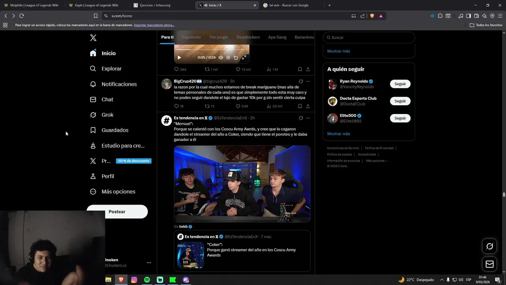Image resolution: width=506 pixels, height=285 pixels.
Task: Reply to the post with 394 replies
Action: click(x=180, y=69)
